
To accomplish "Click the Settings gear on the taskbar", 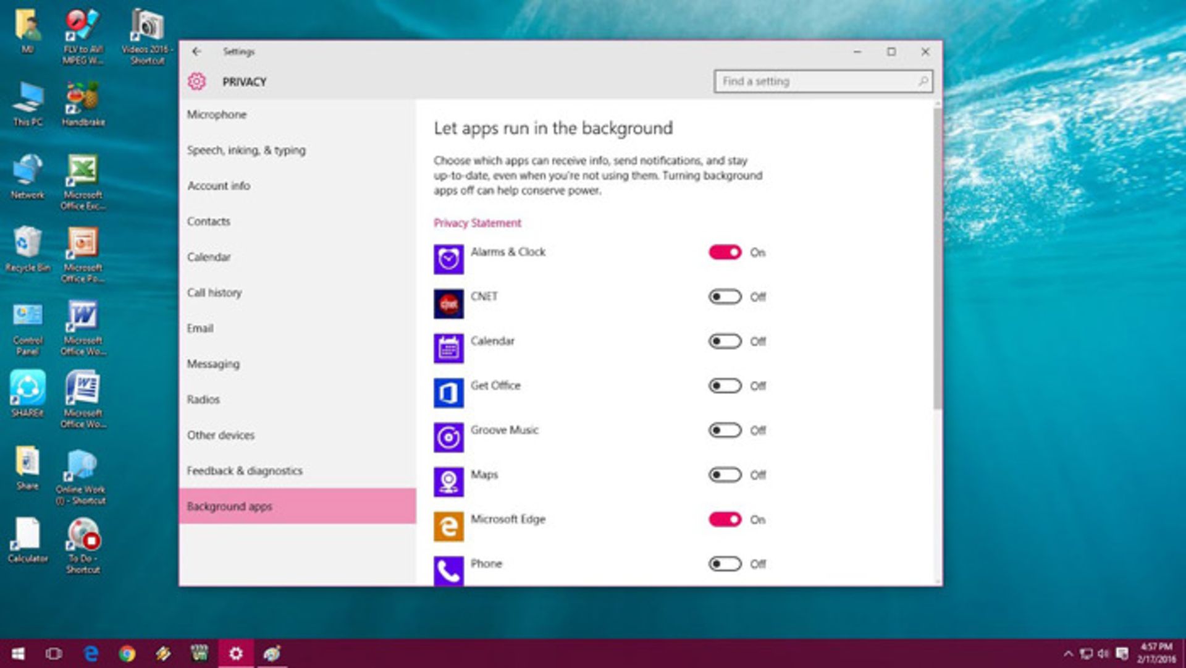I will pyautogui.click(x=236, y=653).
